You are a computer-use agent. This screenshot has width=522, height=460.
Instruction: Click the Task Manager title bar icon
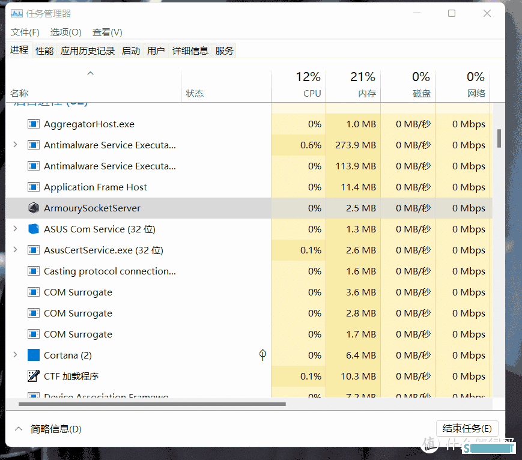pyautogui.click(x=17, y=14)
